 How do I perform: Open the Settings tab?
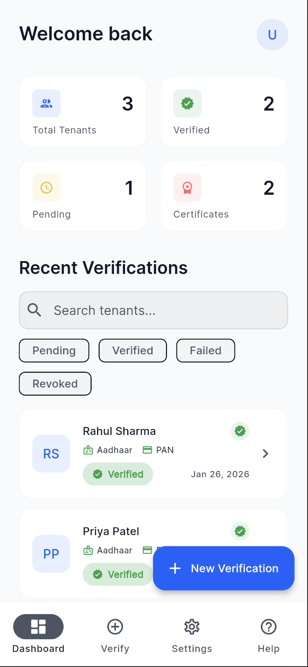point(192,635)
